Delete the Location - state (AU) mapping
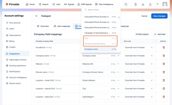Image resolution: width=172 pixels, height=105 pixels. tap(164, 97)
